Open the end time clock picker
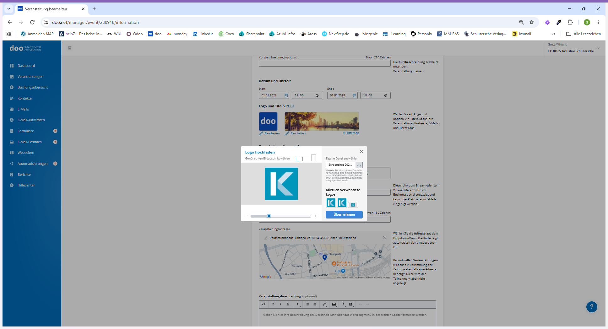Image resolution: width=608 pixels, height=329 pixels. 386,95
